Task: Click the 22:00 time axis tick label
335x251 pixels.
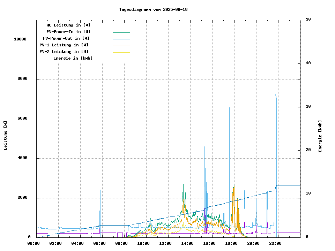Action: coord(275,243)
